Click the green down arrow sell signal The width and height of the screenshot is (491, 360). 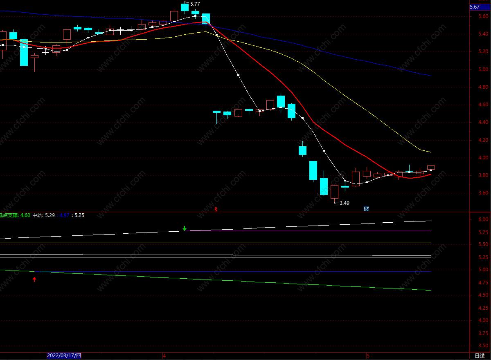click(x=185, y=228)
